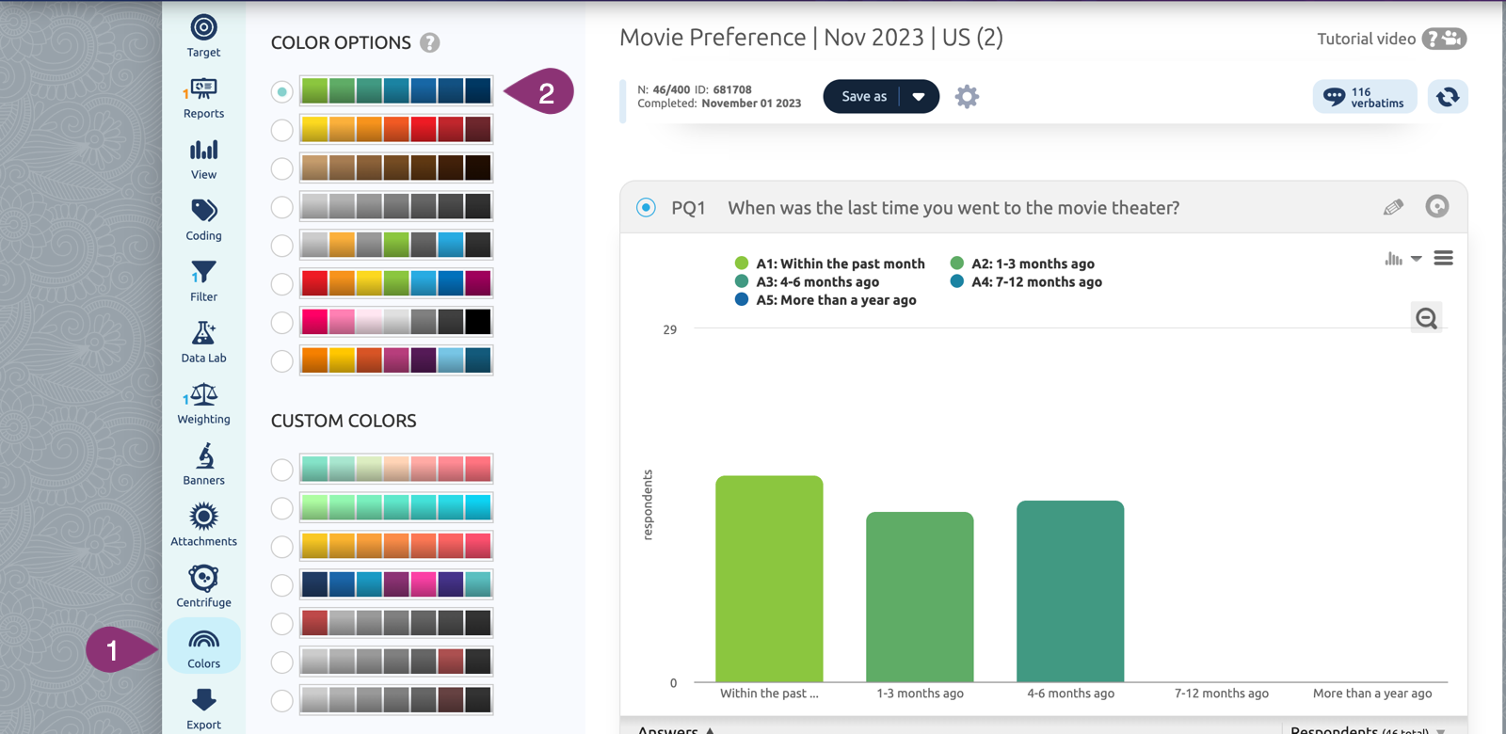This screenshot has height=734, width=1506.
Task: Open the Target section in sidebar
Action: (203, 37)
